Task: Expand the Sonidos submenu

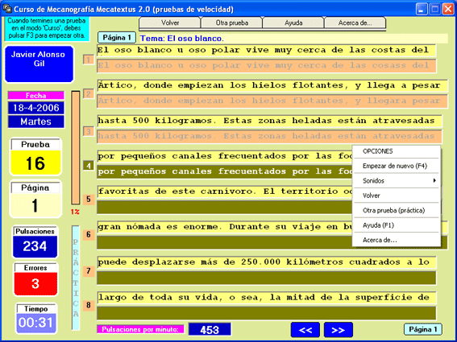Action: pyautogui.click(x=397, y=181)
